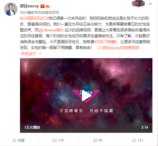This screenshot has width=158, height=146.
Task: Click the username 梁钰stacey
Action: (29, 6)
